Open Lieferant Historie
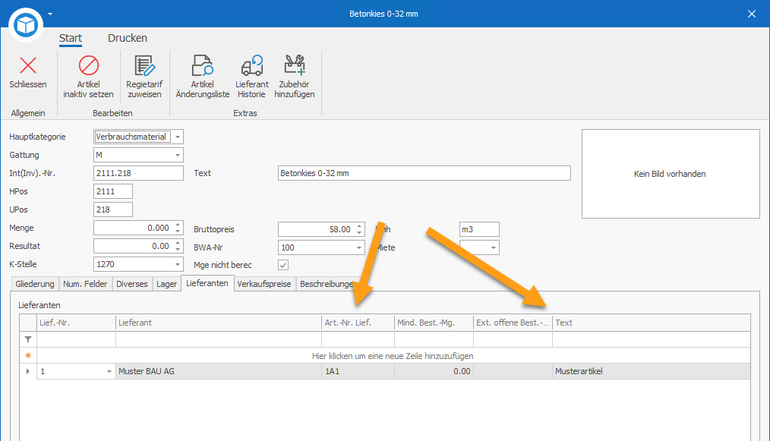 point(251,76)
